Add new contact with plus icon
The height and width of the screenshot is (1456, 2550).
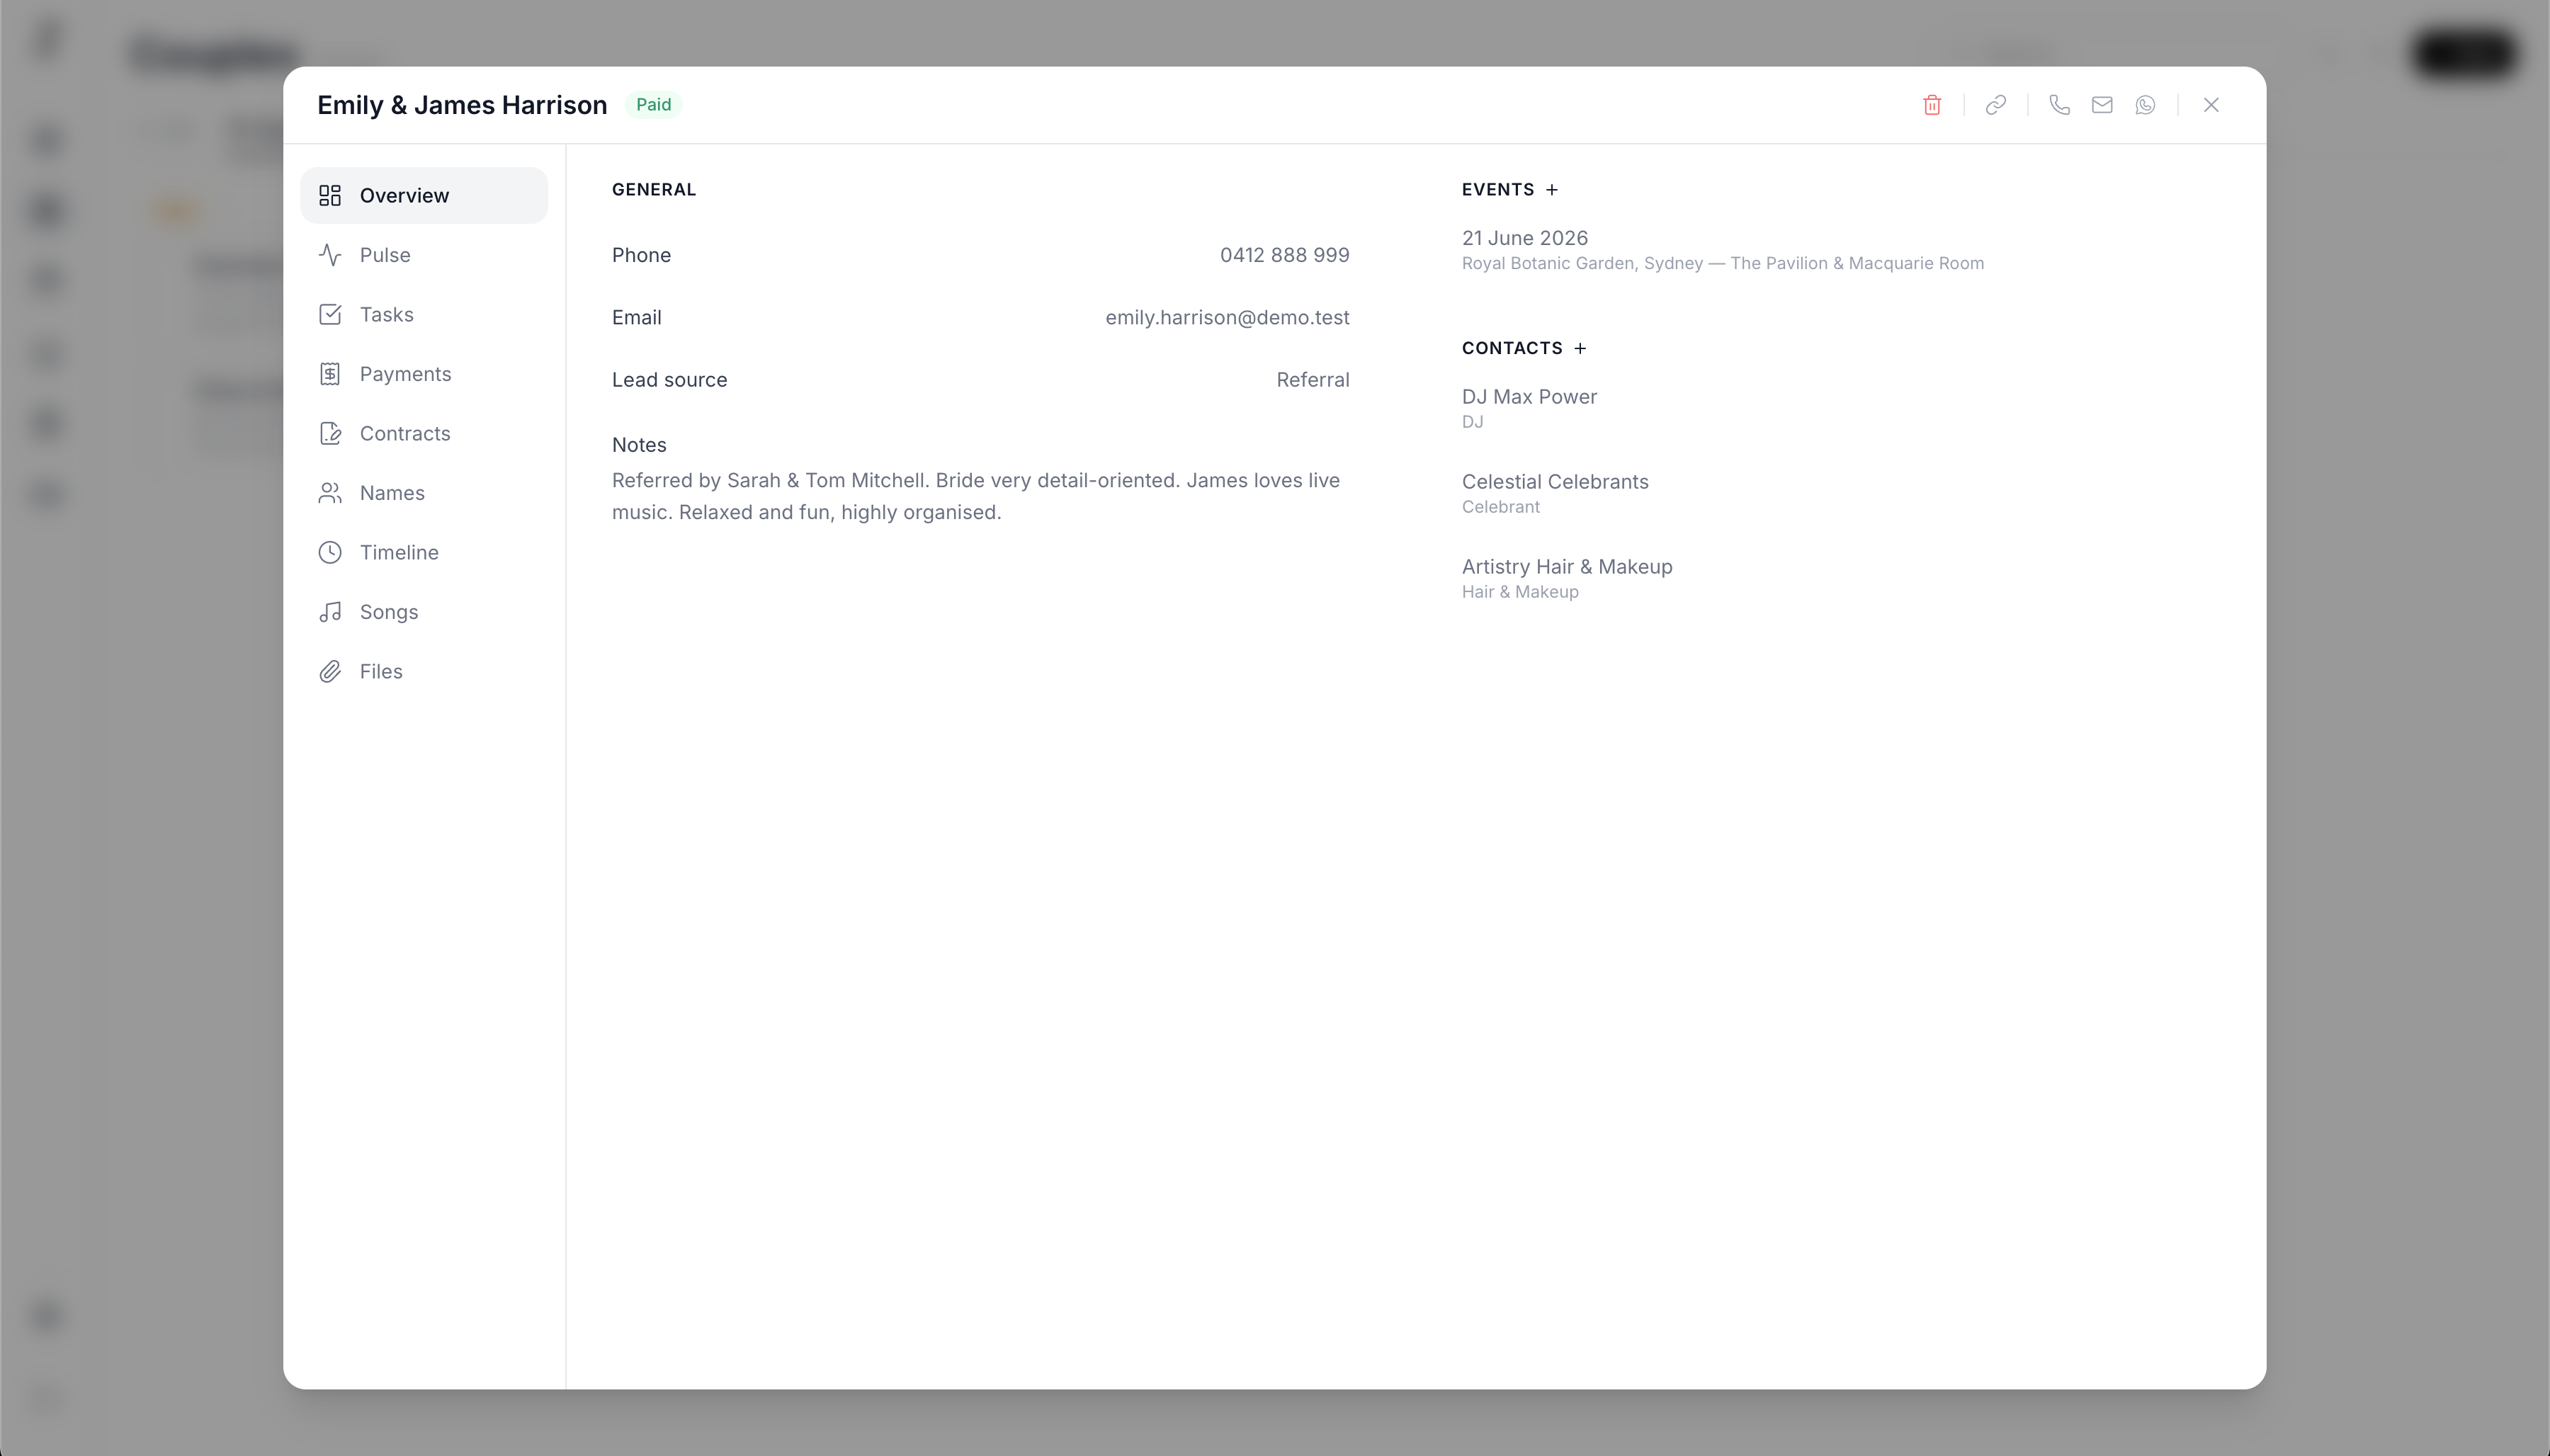(1580, 348)
